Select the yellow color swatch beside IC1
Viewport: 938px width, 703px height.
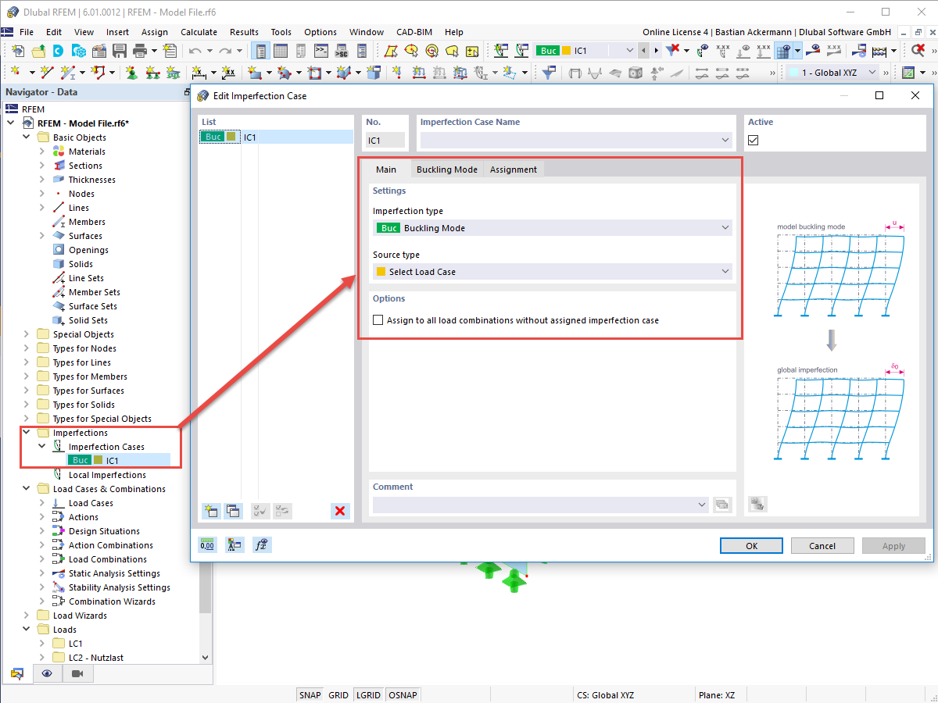[x=231, y=137]
